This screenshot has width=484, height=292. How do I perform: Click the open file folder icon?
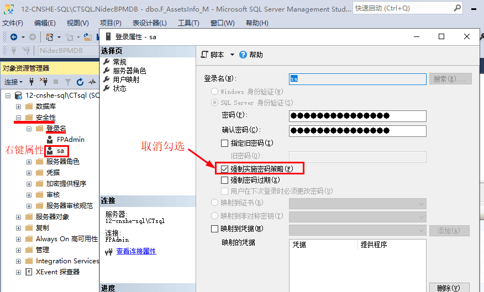coord(88,37)
